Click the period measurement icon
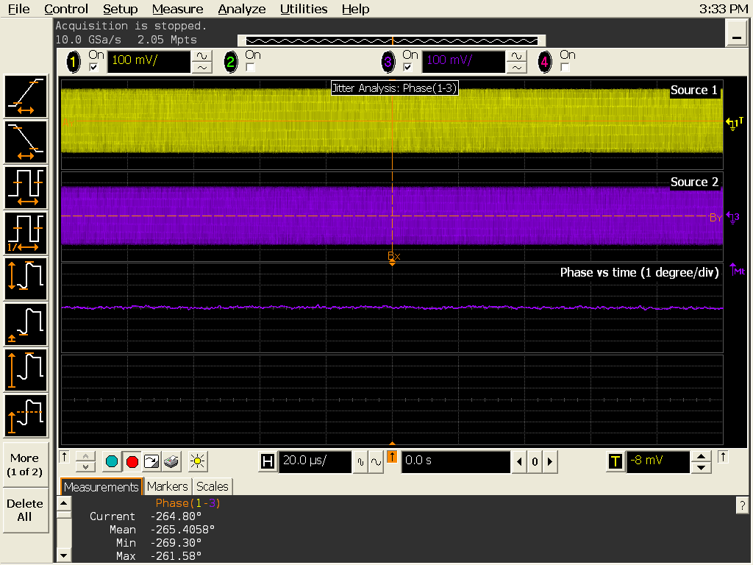 pos(26,187)
